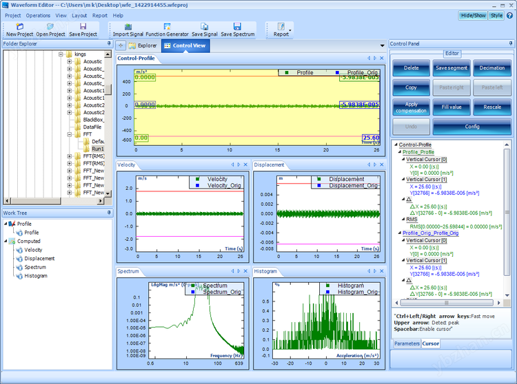Click the Report toolbar icon
Image resolution: width=517 pixels, height=384 pixels.
pyautogui.click(x=281, y=27)
